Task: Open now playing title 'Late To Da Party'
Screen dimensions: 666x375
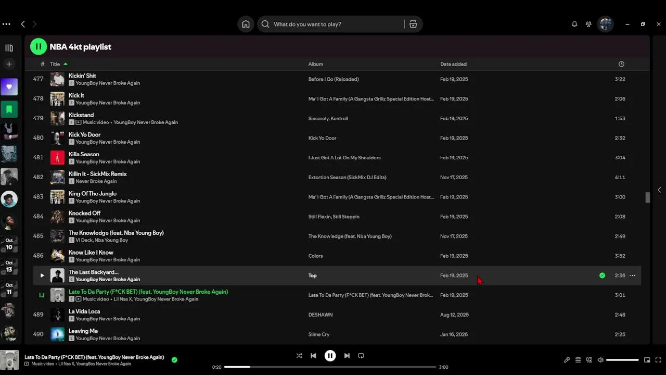Action: (x=94, y=357)
